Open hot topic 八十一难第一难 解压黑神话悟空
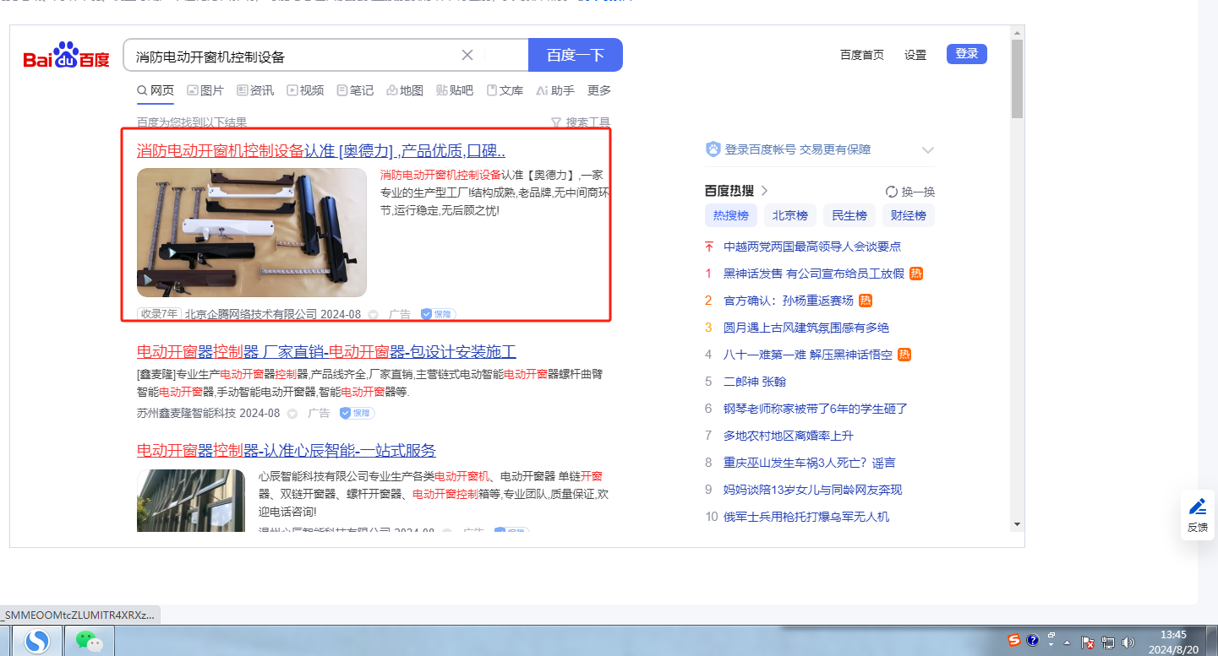Viewport: 1218px width, 656px height. (808, 355)
